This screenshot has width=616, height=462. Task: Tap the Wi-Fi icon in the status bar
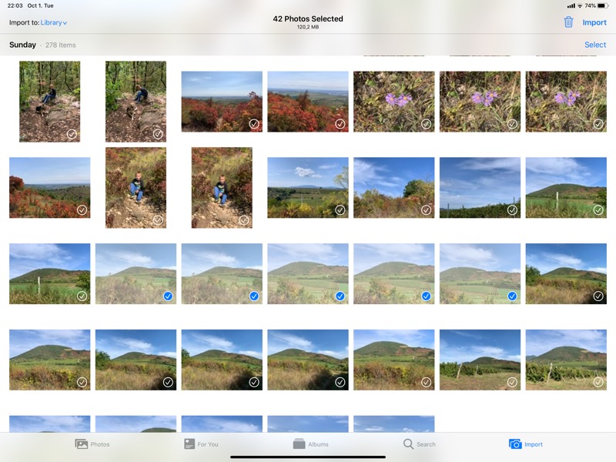(x=580, y=5)
